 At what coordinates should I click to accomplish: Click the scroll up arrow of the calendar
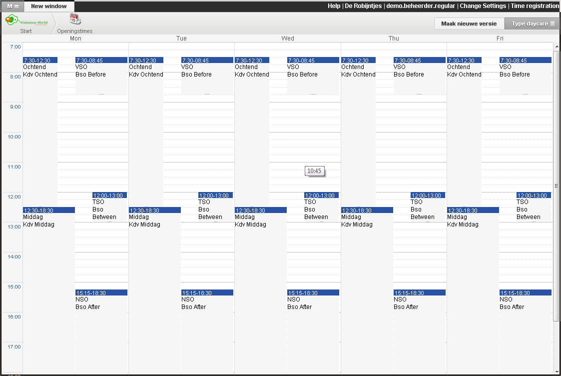(557, 46)
